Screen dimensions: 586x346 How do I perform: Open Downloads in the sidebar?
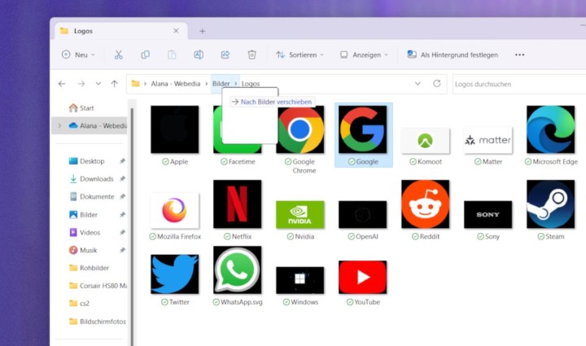[x=96, y=179]
